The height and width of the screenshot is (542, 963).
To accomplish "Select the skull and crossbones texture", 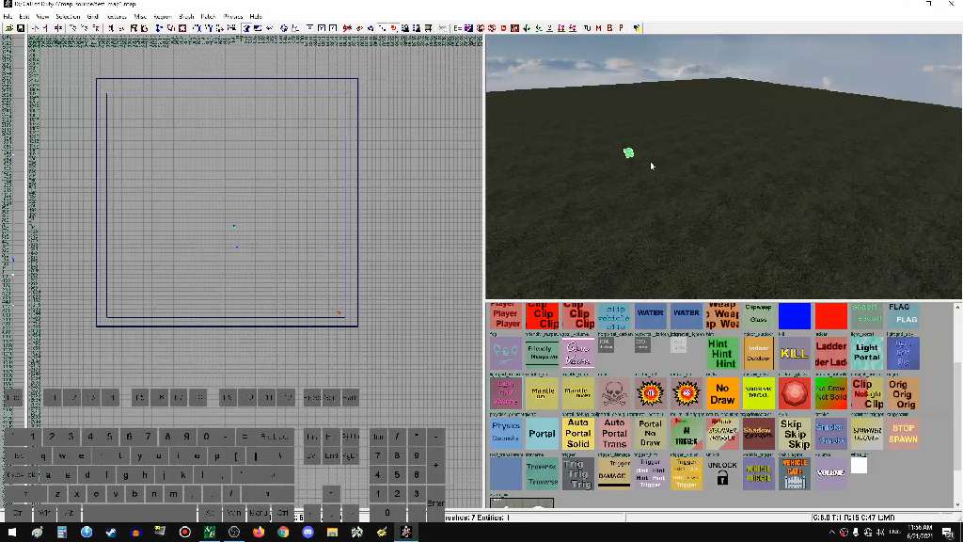I will 614,393.
